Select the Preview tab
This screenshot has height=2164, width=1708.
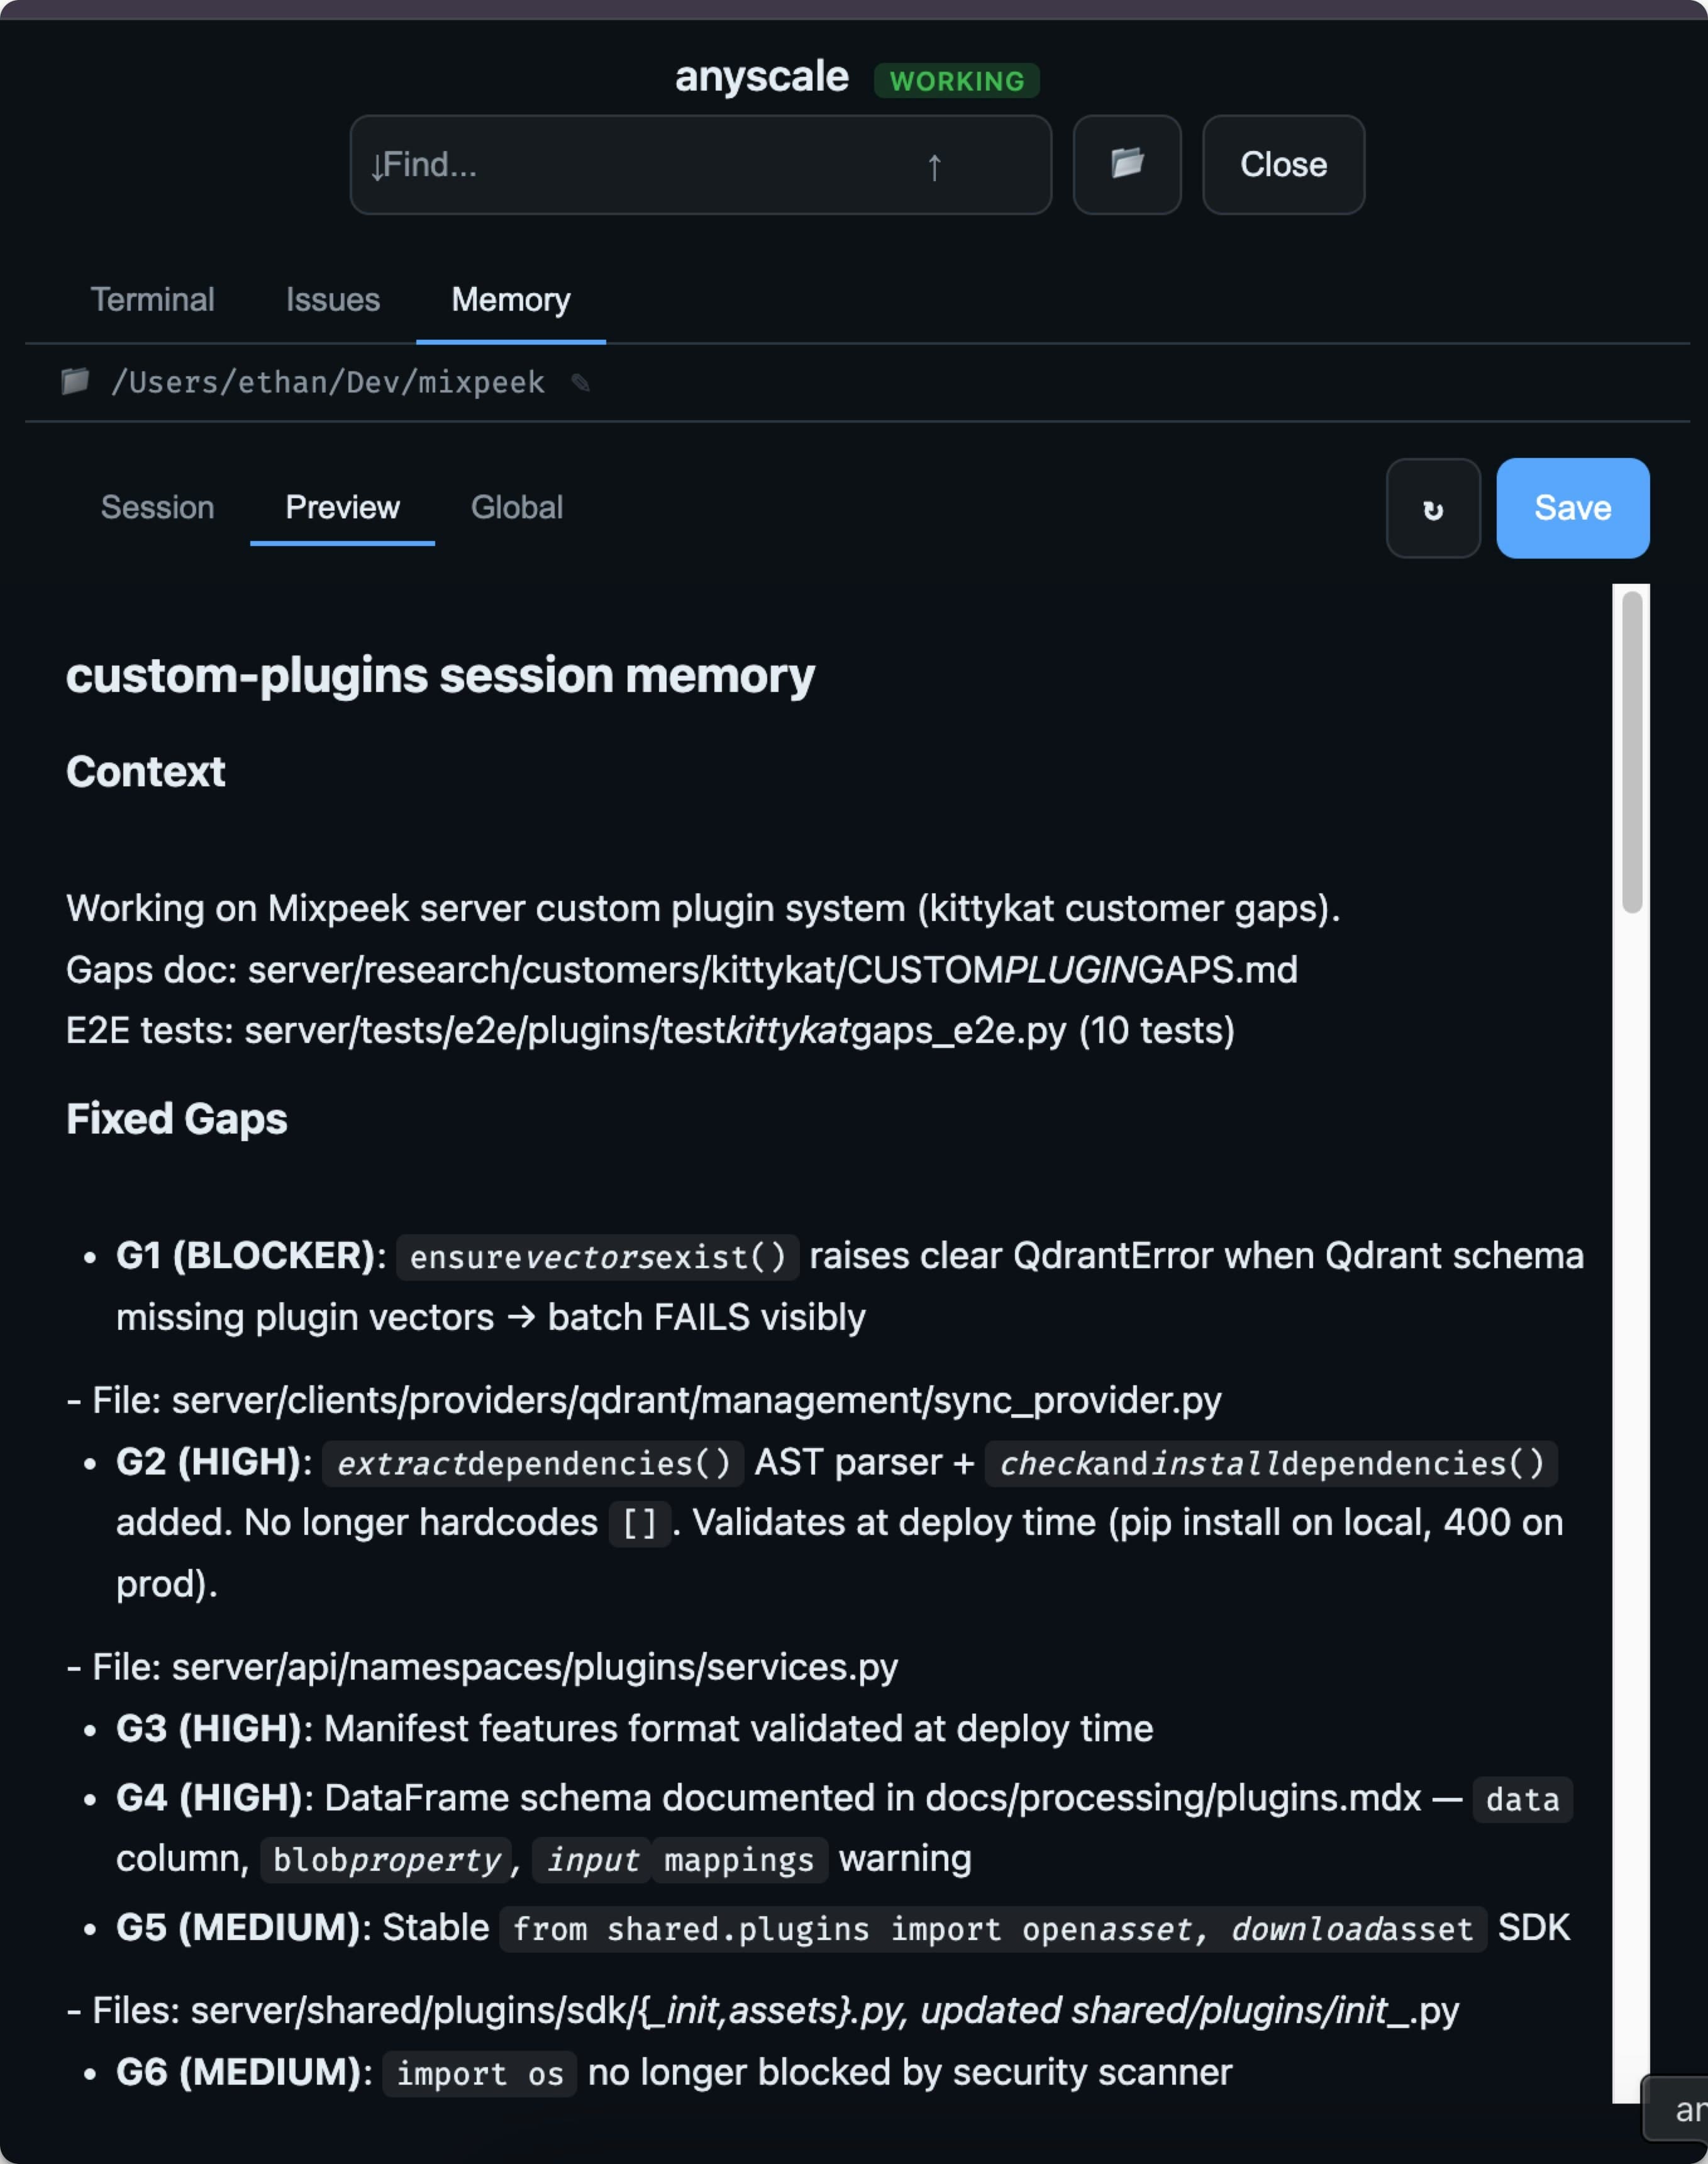[342, 507]
